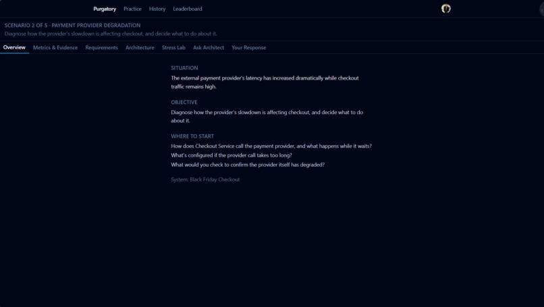Click the WHERE TO START heading
Screen dimensions: 544x307
[192, 136]
